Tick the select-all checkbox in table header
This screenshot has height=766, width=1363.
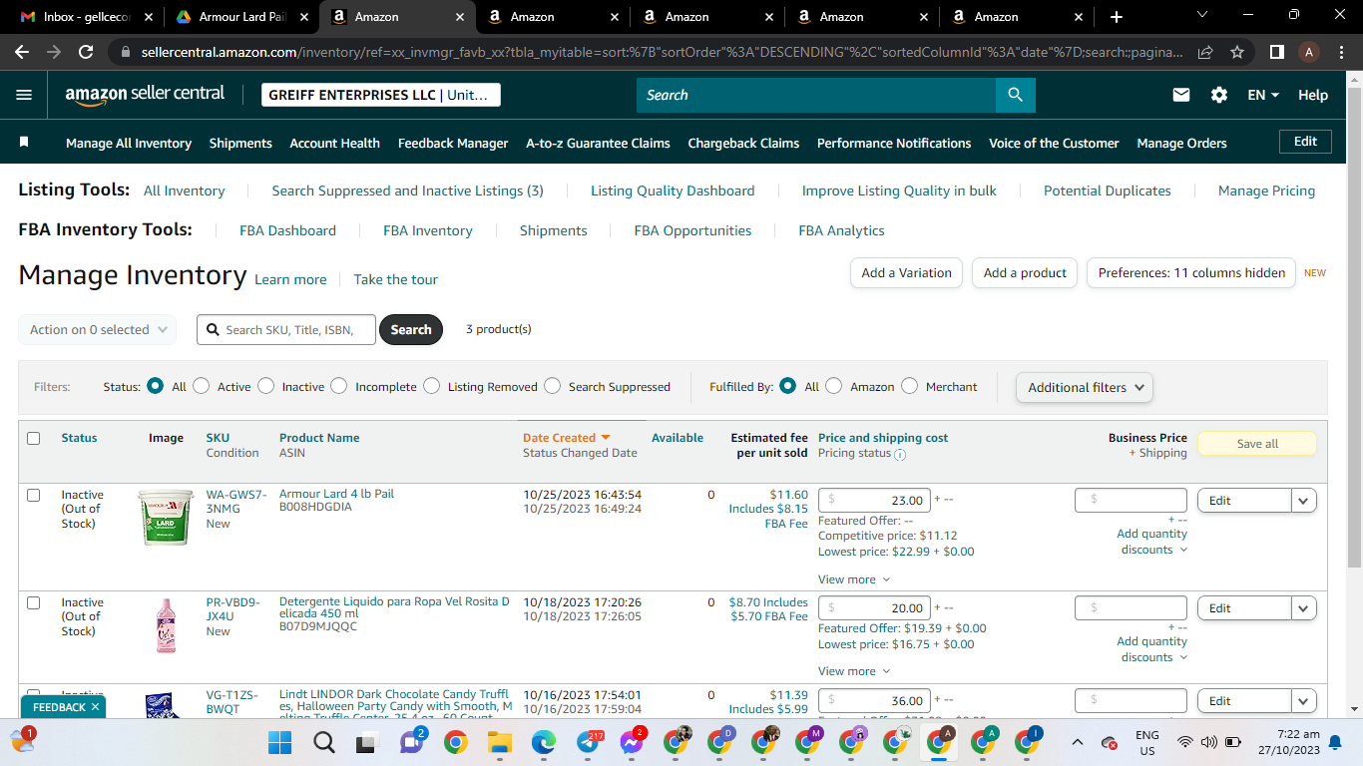pyautogui.click(x=34, y=438)
